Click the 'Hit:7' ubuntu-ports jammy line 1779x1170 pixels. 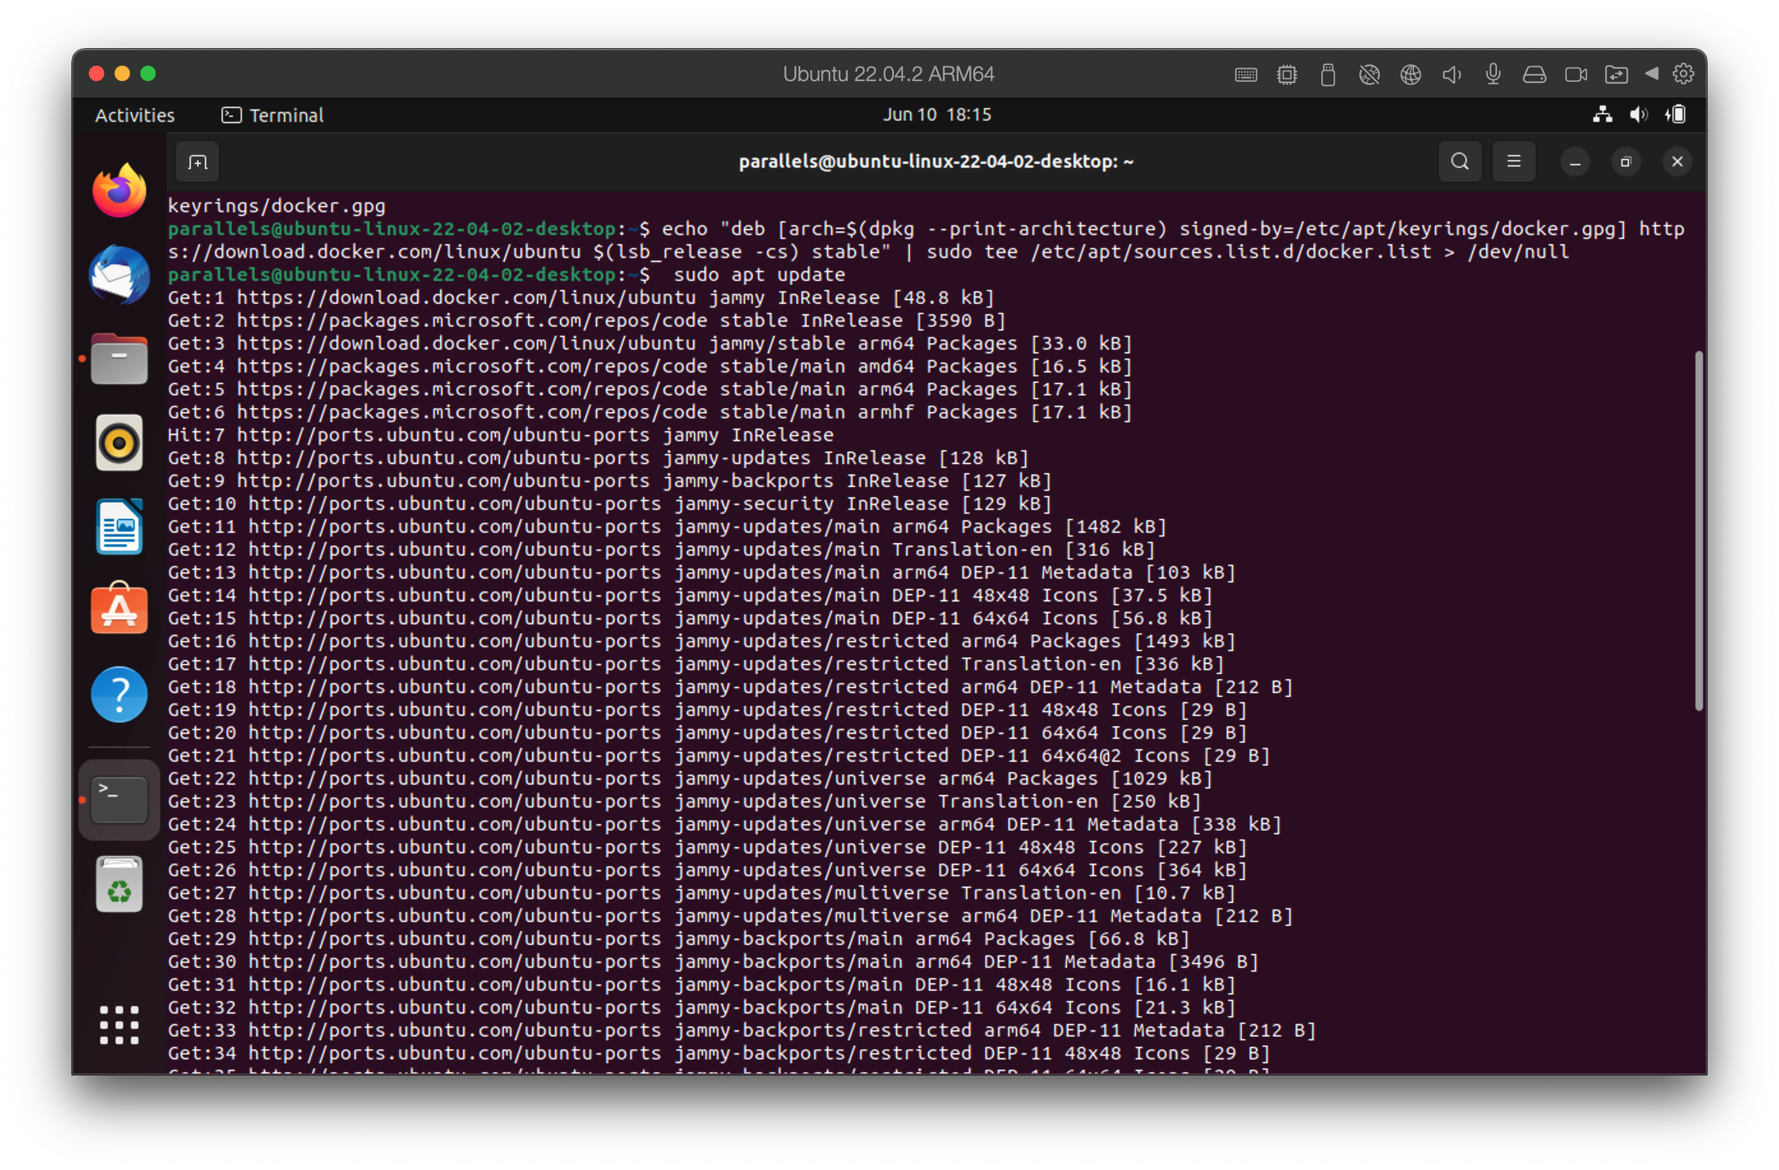coord(500,435)
